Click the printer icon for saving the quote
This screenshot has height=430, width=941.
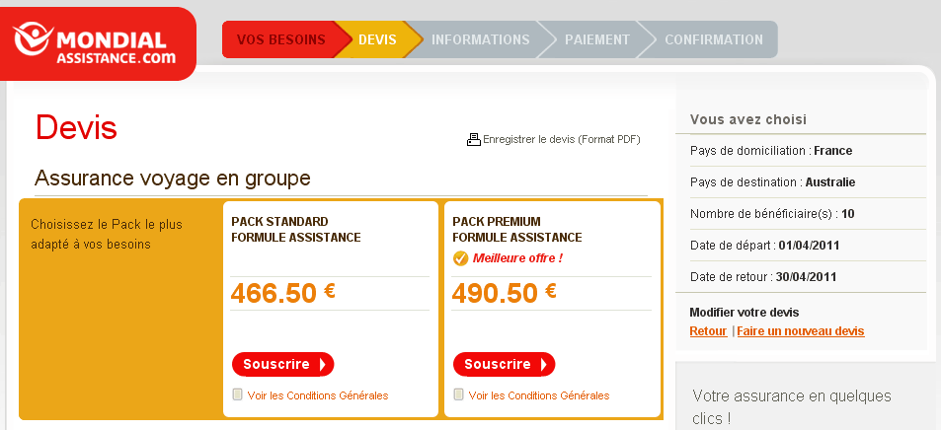point(473,139)
